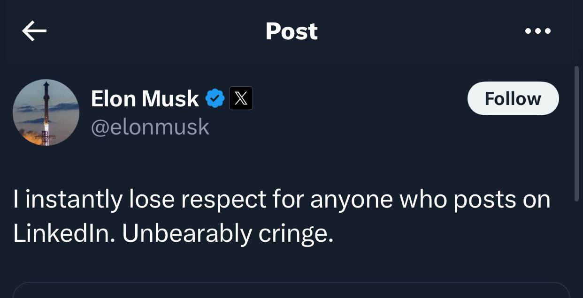
Task: Click the @elonmusk handle
Action: coord(150,127)
